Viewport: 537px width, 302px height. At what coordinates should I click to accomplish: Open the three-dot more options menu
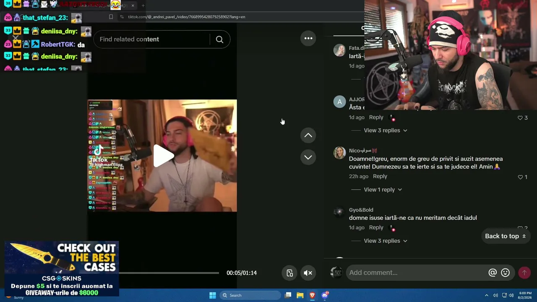(308, 38)
